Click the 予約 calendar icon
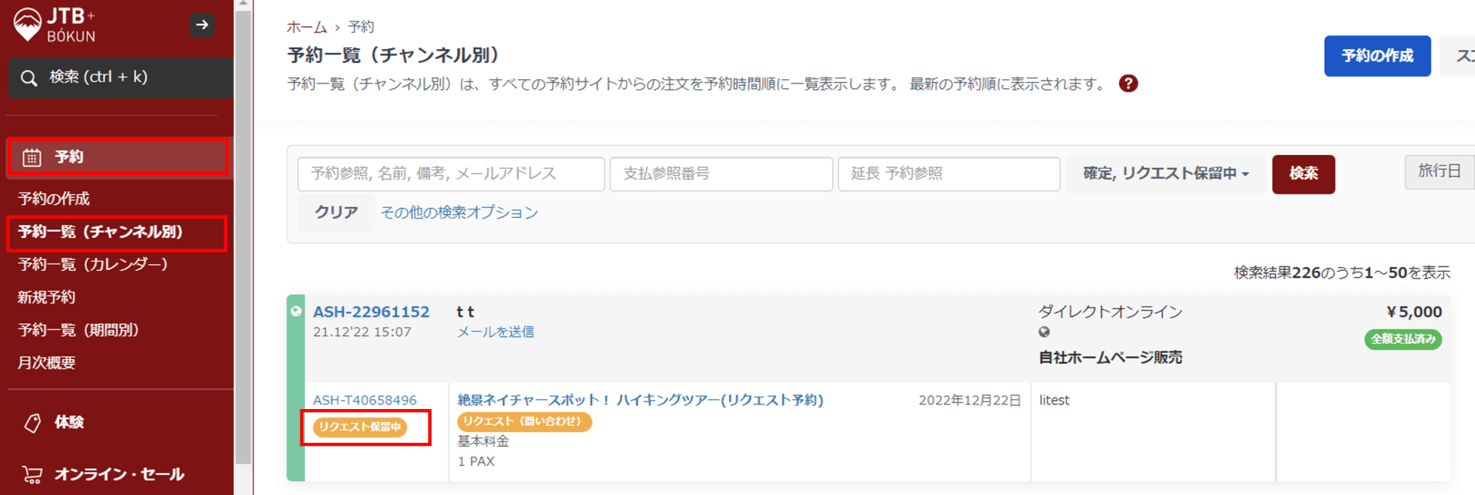This screenshot has width=1475, height=495. 31,157
